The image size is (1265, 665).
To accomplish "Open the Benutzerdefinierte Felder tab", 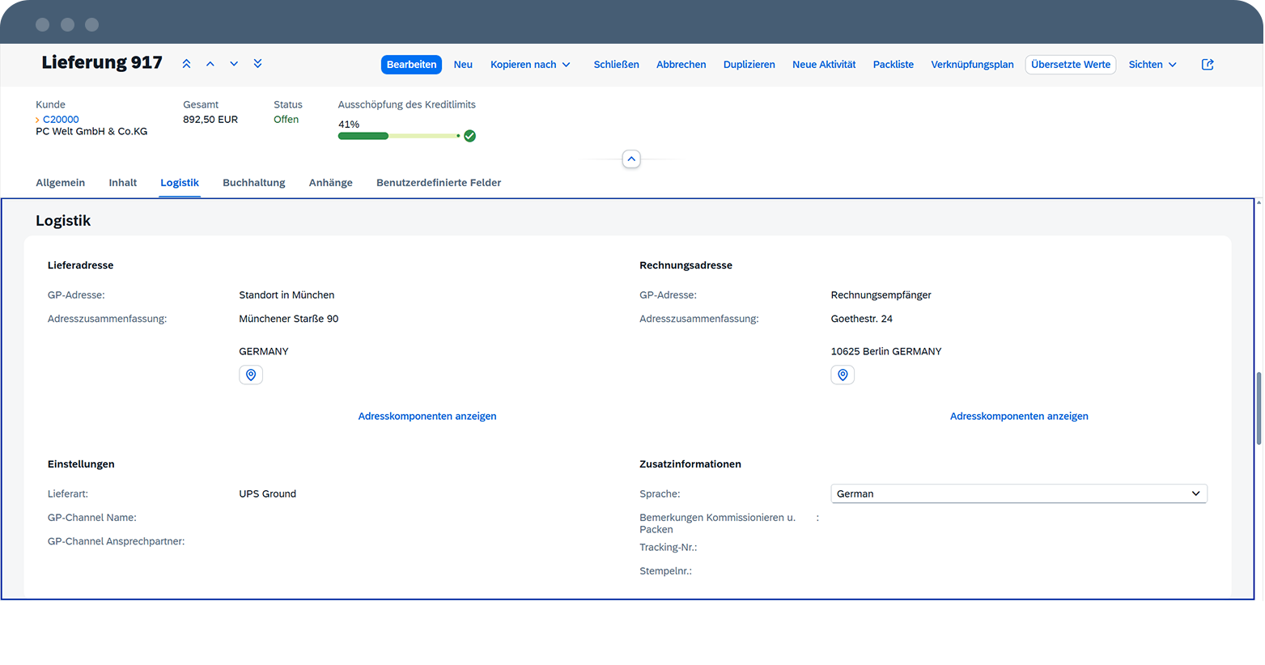I will click(x=439, y=183).
